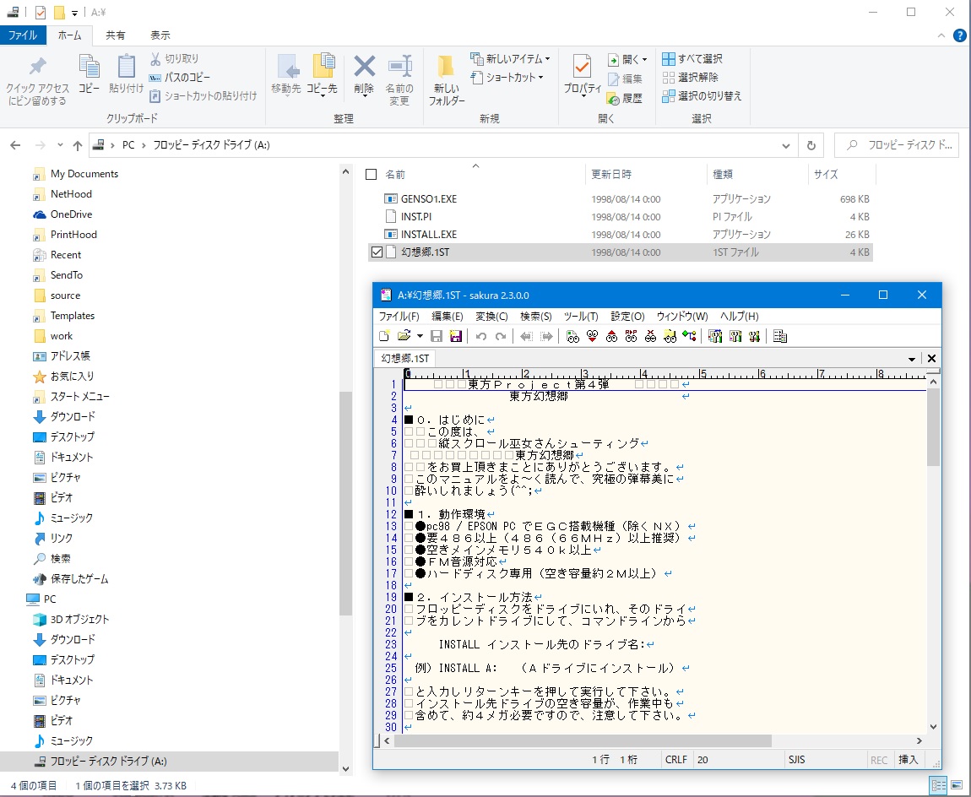Image resolution: width=971 pixels, height=797 pixels.
Task: Open sakura tab list dropdown arrow
Action: [912, 359]
